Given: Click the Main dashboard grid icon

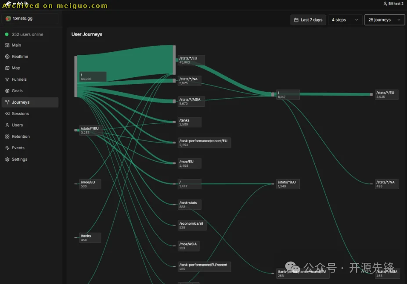Looking at the screenshot, I should [x=7, y=45].
